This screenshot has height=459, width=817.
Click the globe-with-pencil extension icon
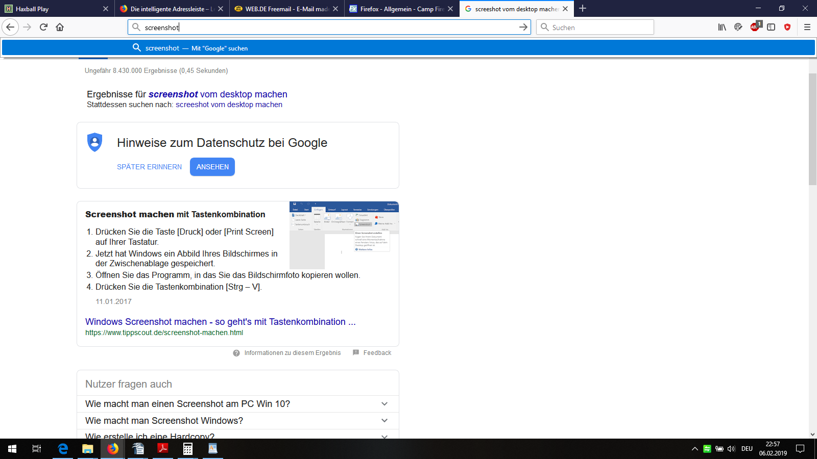[x=738, y=27]
